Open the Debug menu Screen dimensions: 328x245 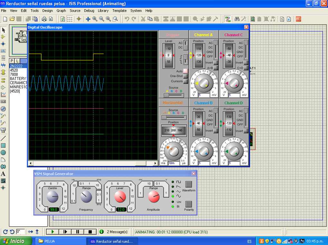tap(89, 11)
